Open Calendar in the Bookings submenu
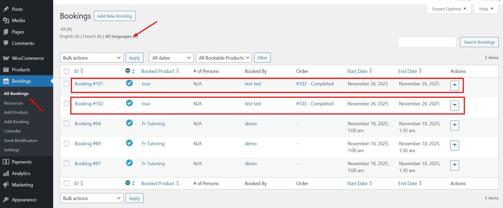503x208 pixels. pos(12,131)
